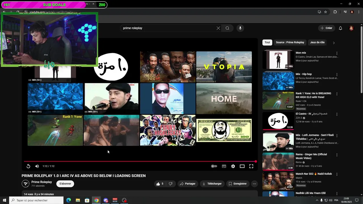Clear the search box with X
The image size is (363, 204).
[218, 28]
